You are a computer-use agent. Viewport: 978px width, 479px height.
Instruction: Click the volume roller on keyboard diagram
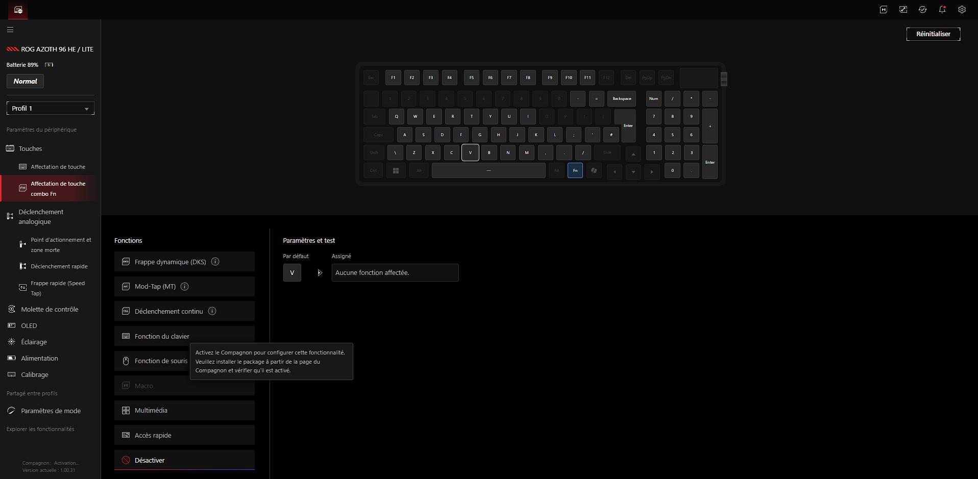click(x=724, y=79)
